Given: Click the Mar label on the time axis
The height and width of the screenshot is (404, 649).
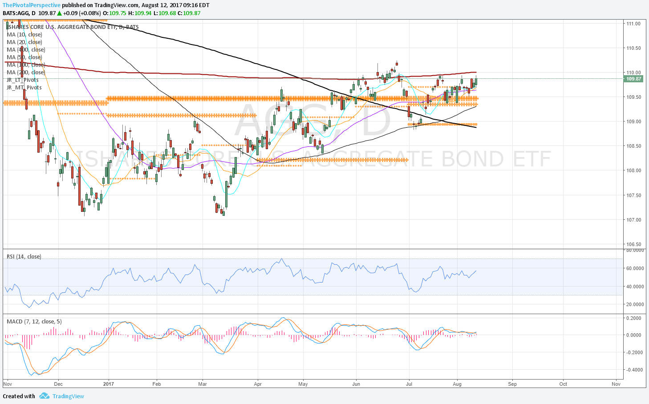Looking at the screenshot, I should tap(203, 384).
